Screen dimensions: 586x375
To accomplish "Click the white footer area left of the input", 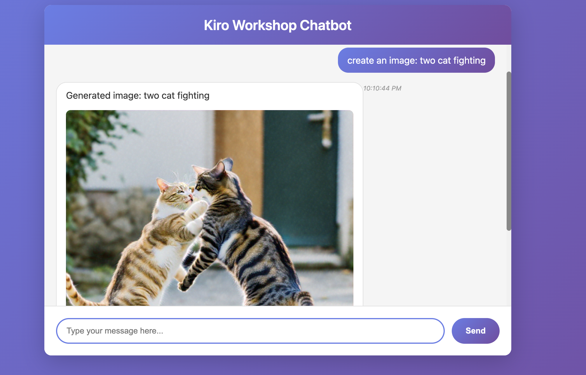I will pyautogui.click(x=50, y=331).
